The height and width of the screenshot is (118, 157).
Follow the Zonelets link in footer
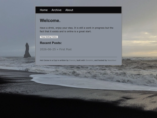pyautogui.click(x=89, y=60)
